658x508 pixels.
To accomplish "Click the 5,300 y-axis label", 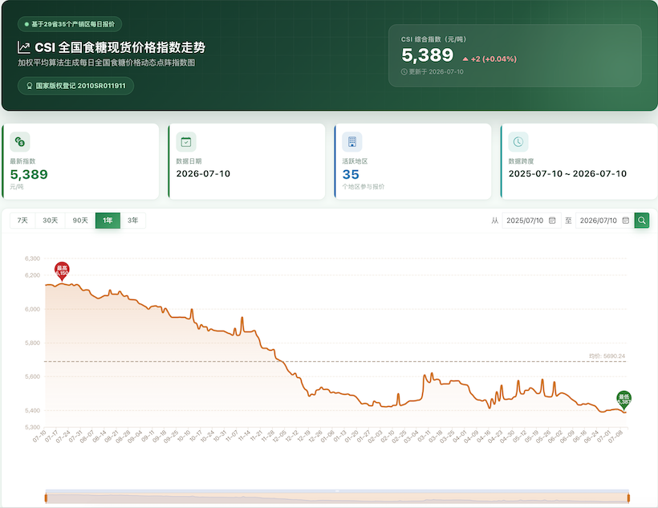I will [x=32, y=428].
